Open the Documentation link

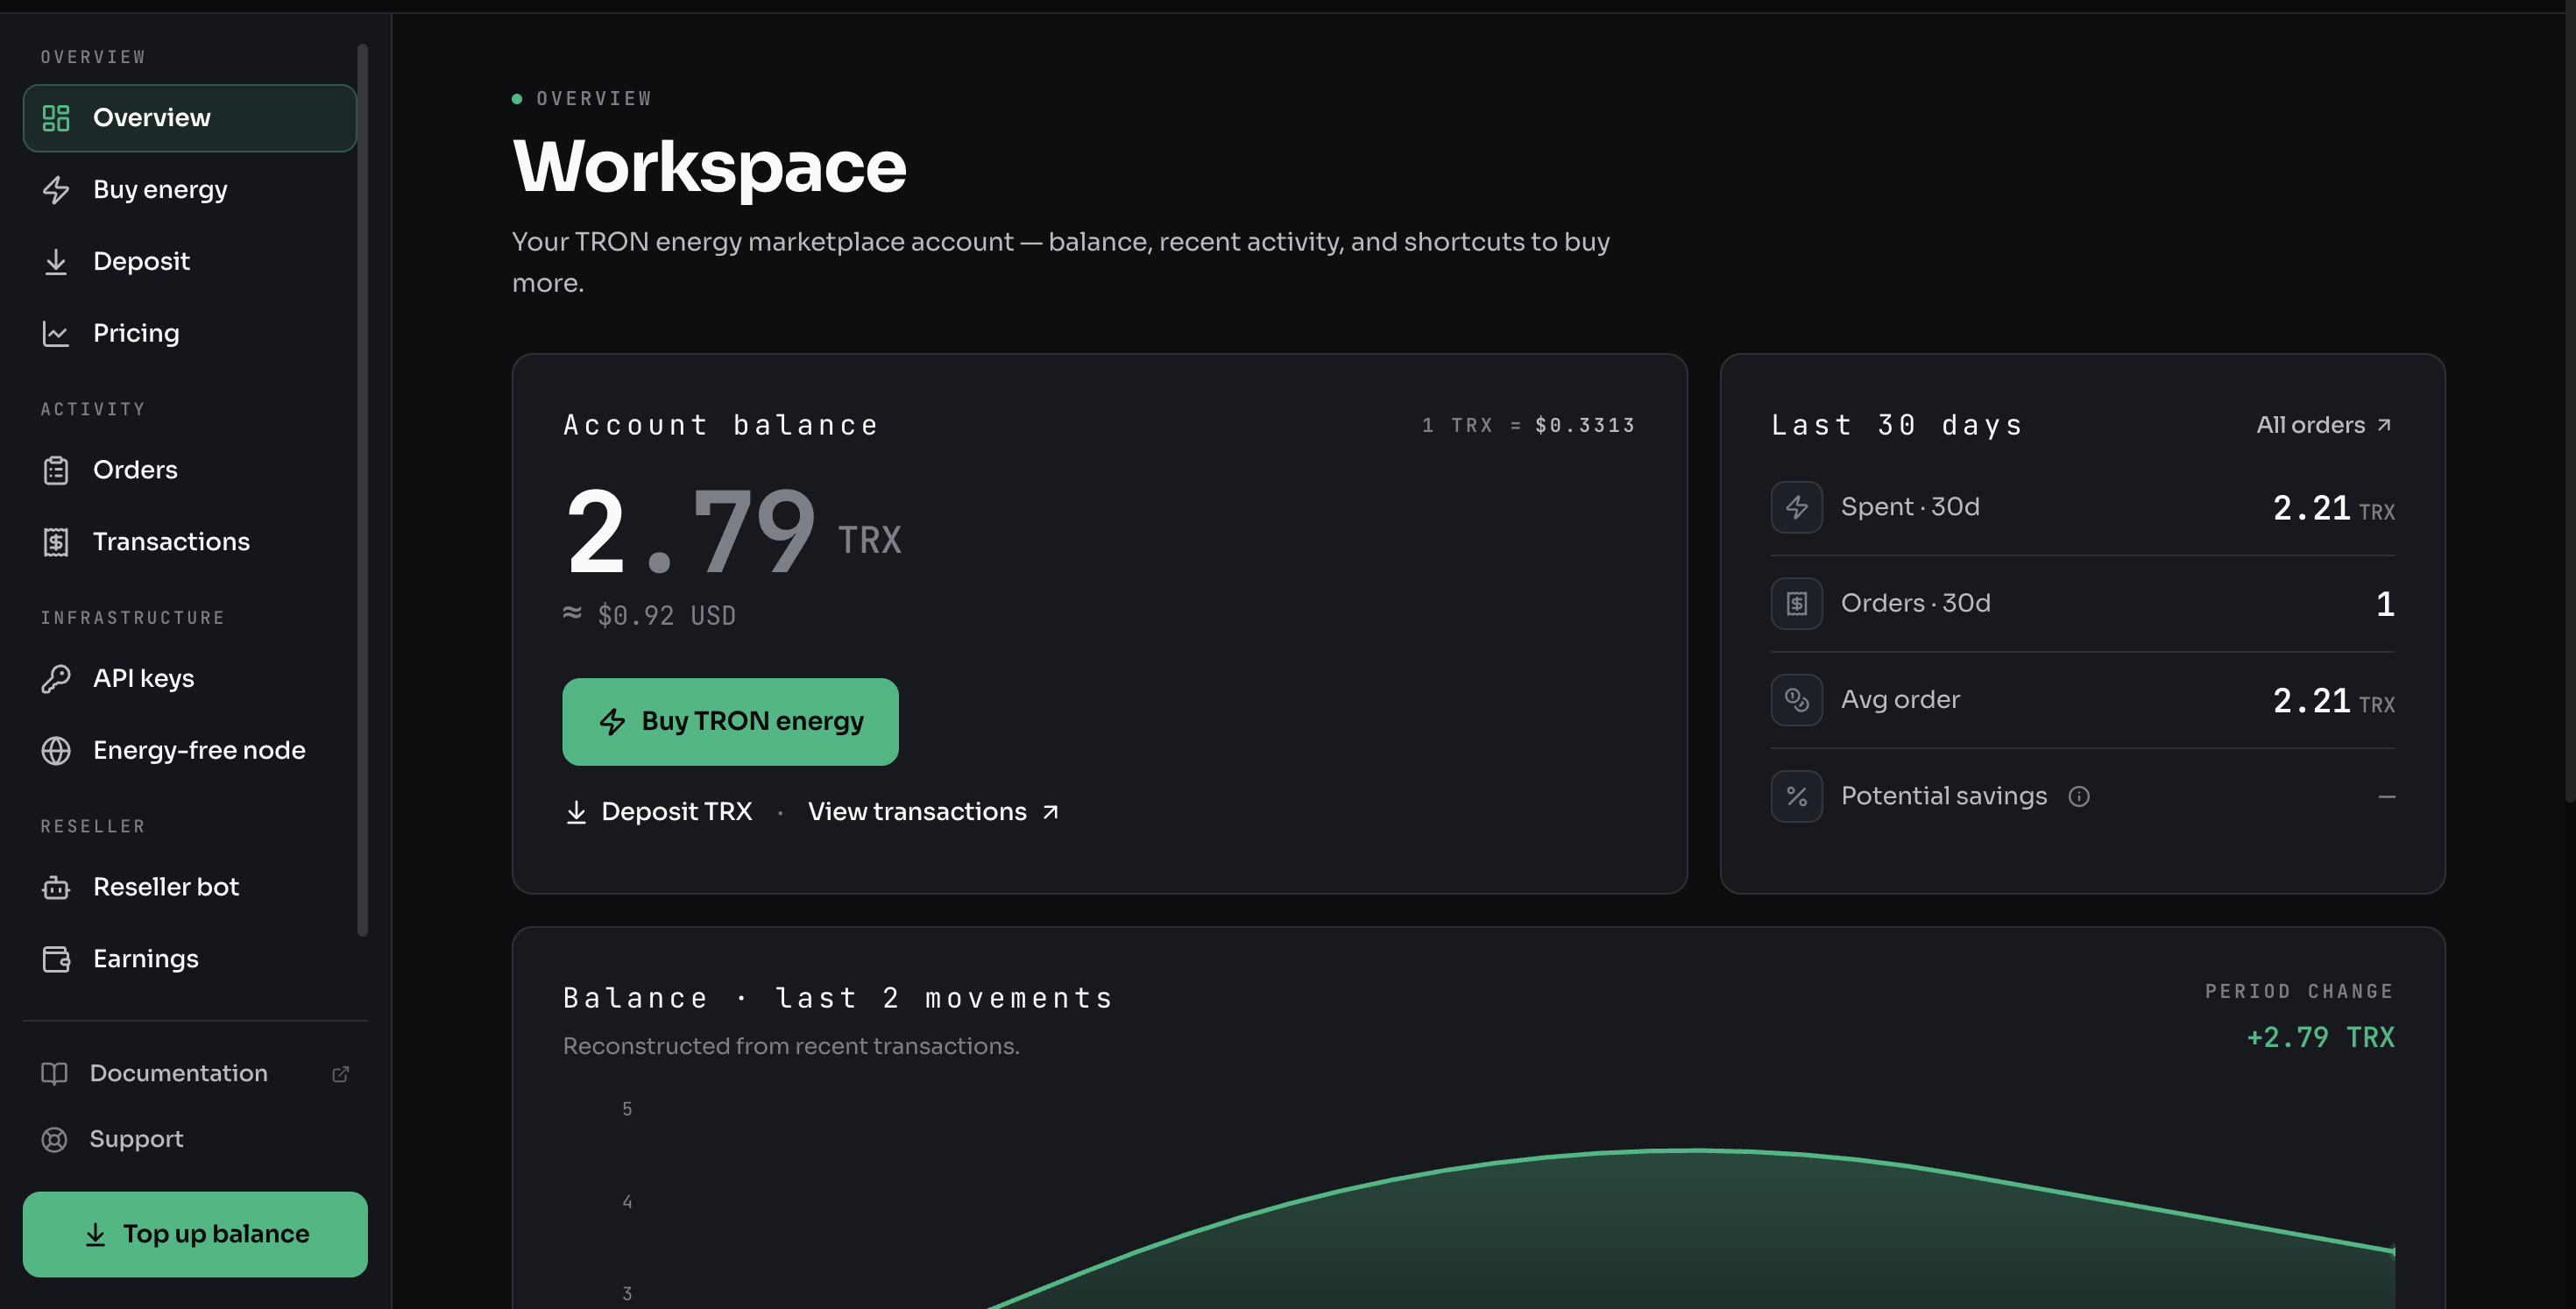(x=195, y=1073)
